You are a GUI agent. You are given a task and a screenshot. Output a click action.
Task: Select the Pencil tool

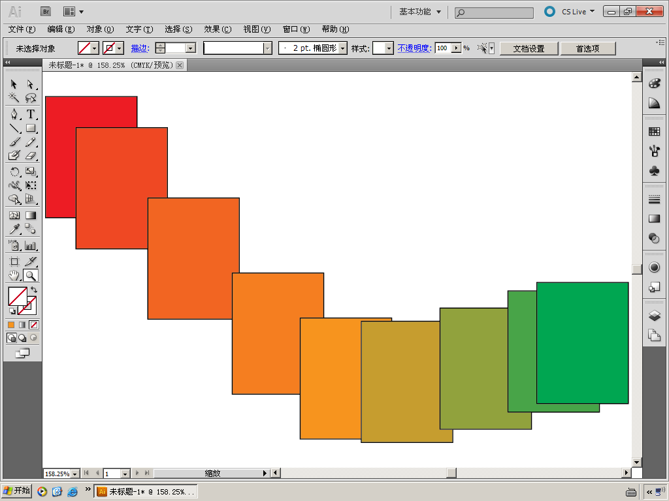click(30, 142)
